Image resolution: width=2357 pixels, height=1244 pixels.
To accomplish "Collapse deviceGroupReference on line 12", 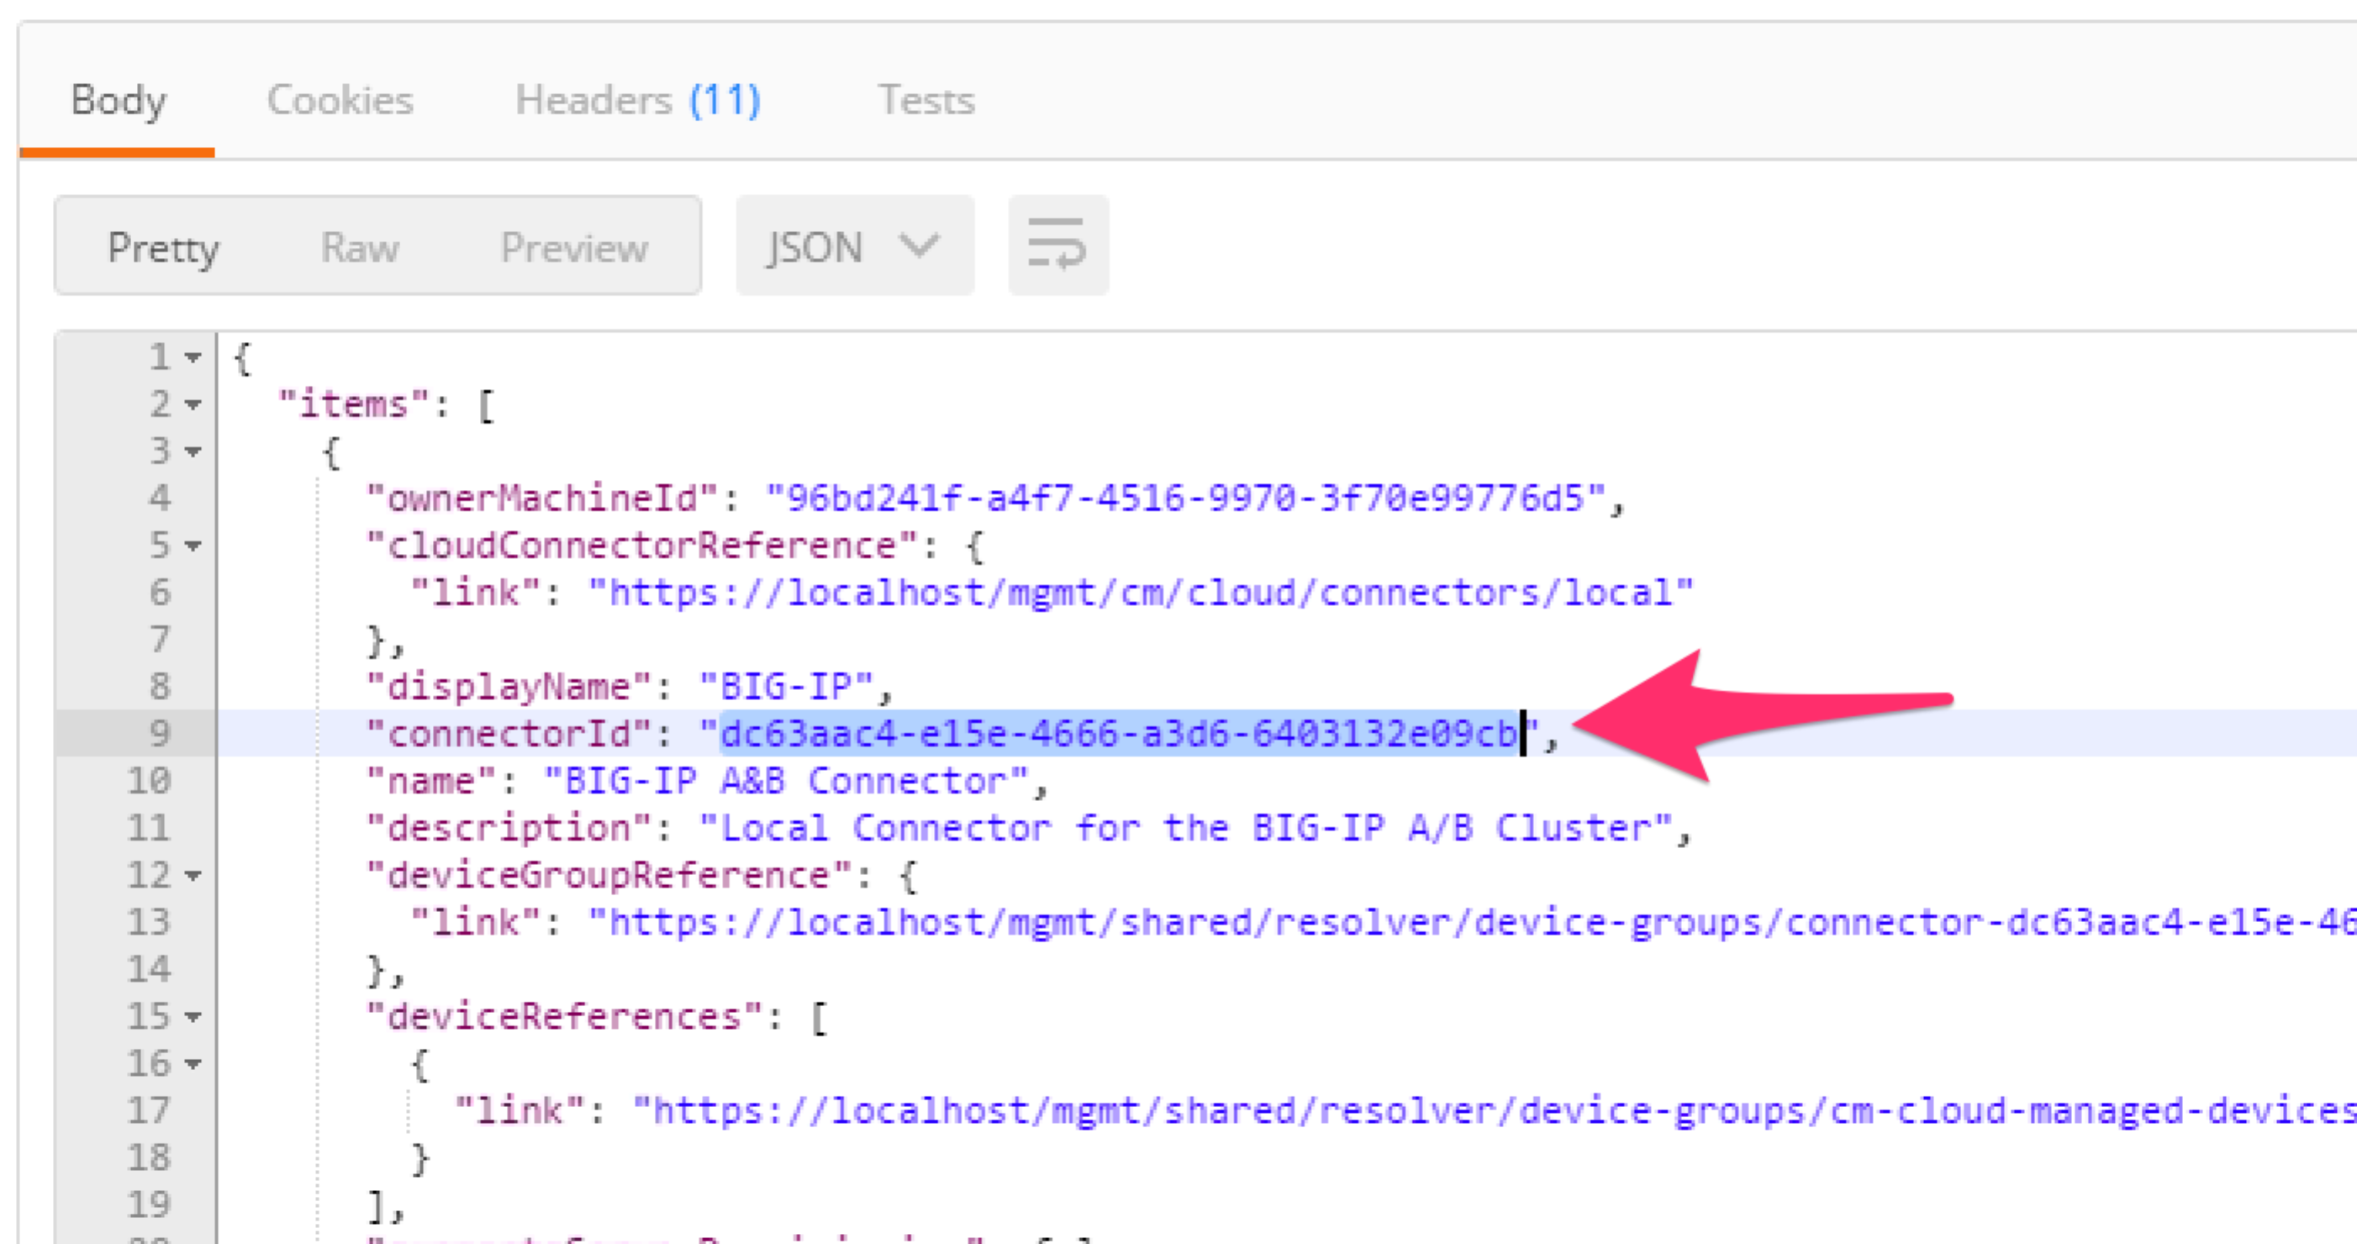I will point(192,875).
